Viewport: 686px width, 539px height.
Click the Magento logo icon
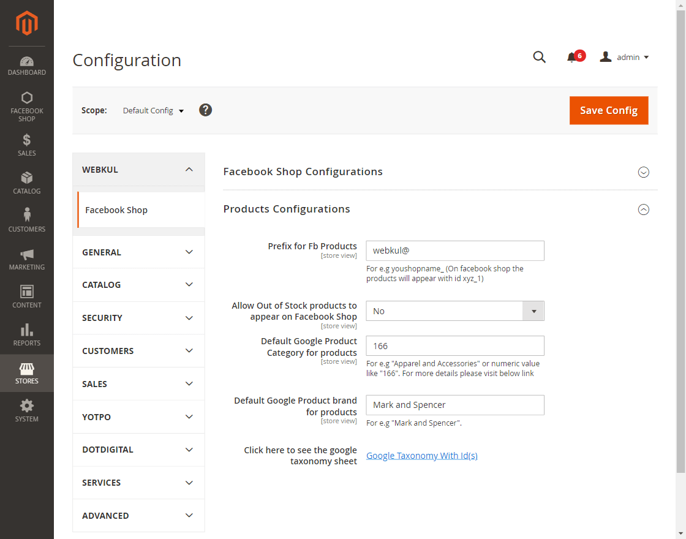click(27, 23)
